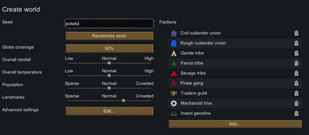
Task: Remove the Traders guild faction
Action: (296, 93)
